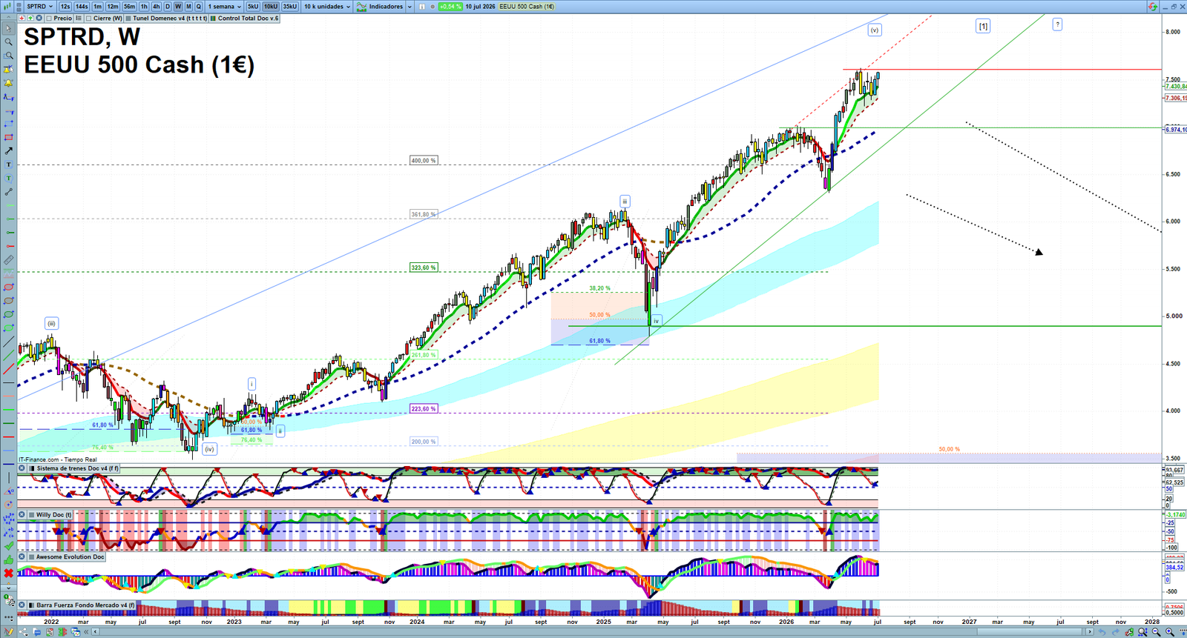Open the 1 semana timeframe dropdown
Screen dimensions: 1187x638
224,7
